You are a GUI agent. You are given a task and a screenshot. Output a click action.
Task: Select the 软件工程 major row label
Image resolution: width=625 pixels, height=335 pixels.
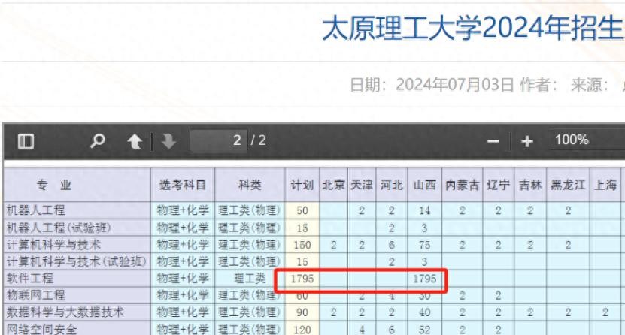point(30,279)
